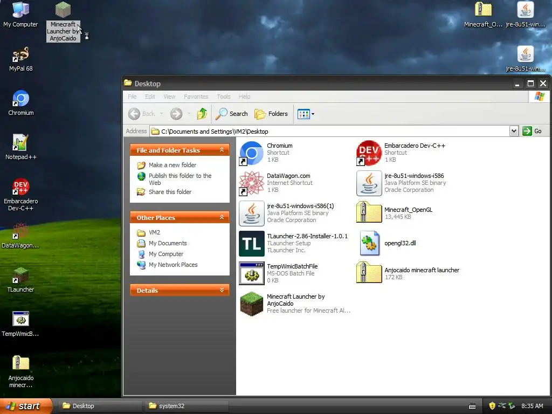This screenshot has width=552, height=414.
Task: Click the Desktop taskbar button
Action: 100,406
